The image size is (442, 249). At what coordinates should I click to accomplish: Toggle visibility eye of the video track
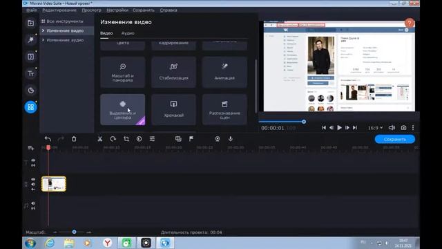[x=33, y=179]
